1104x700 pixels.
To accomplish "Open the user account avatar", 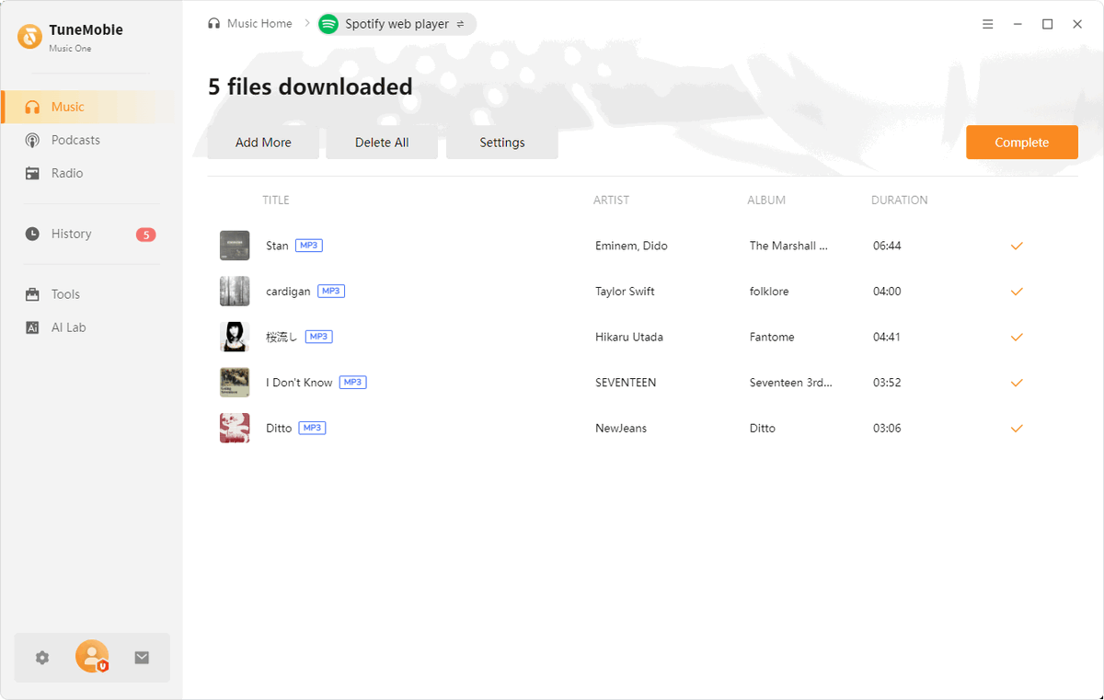I will tap(92, 657).
